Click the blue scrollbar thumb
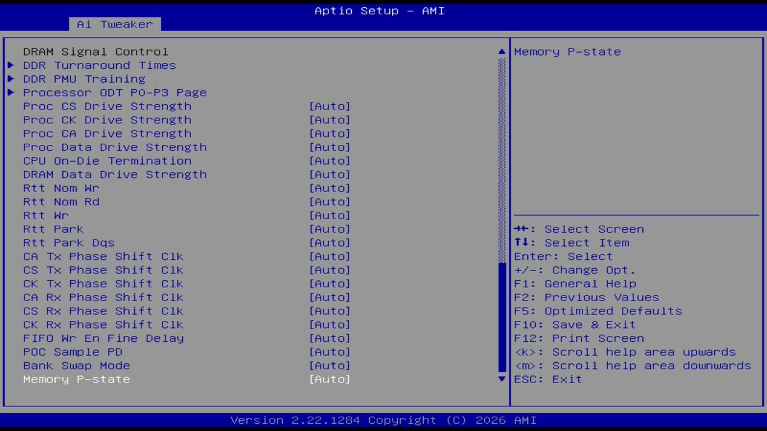Image resolution: width=767 pixels, height=431 pixels. [502, 317]
